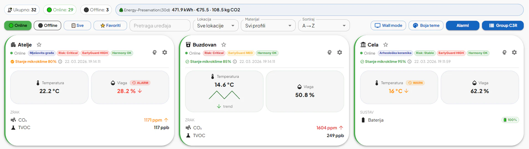529x149 pixels.
Task: Click EarlyGuard MED tag on Buzdovan
Action: (241, 53)
